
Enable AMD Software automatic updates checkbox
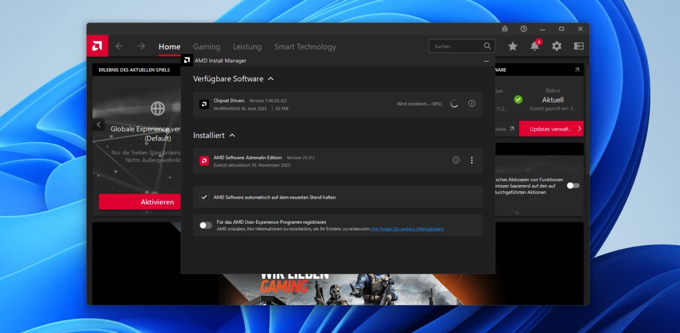(205, 197)
